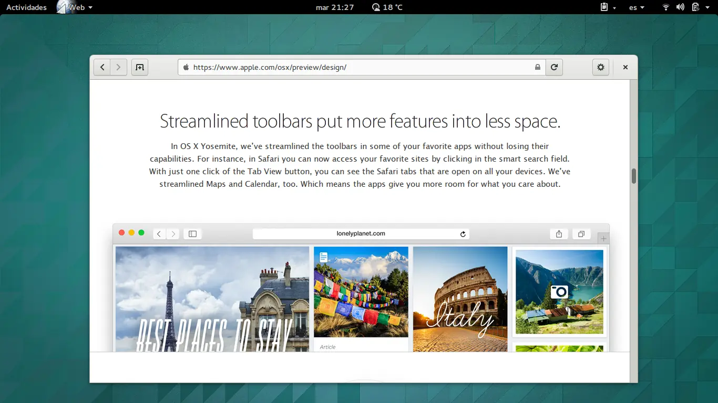Go back using the browser back arrow
Screen dimensions: 718x403
102,67
